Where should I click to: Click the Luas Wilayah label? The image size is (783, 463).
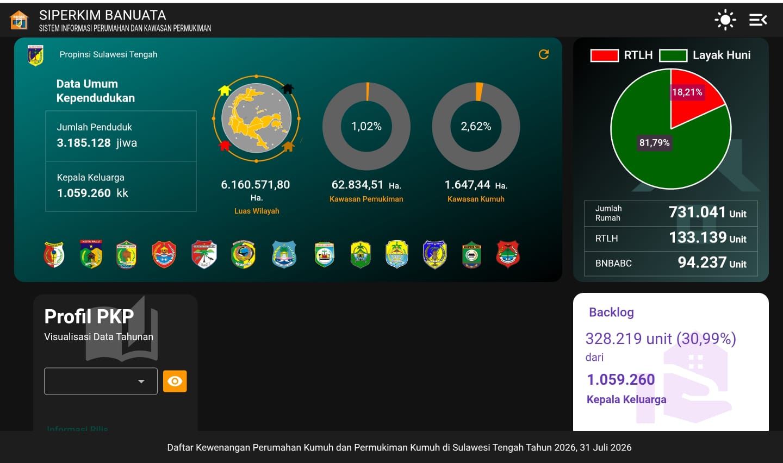click(257, 211)
